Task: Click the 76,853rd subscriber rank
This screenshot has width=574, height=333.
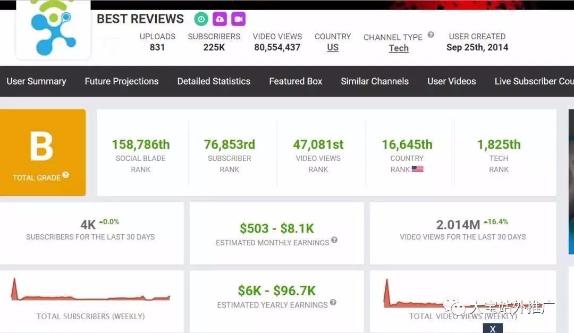Action: (x=229, y=144)
